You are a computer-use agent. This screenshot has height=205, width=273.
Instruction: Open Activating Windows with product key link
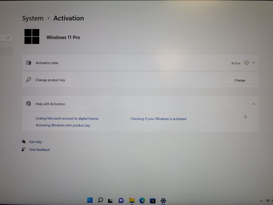63,125
